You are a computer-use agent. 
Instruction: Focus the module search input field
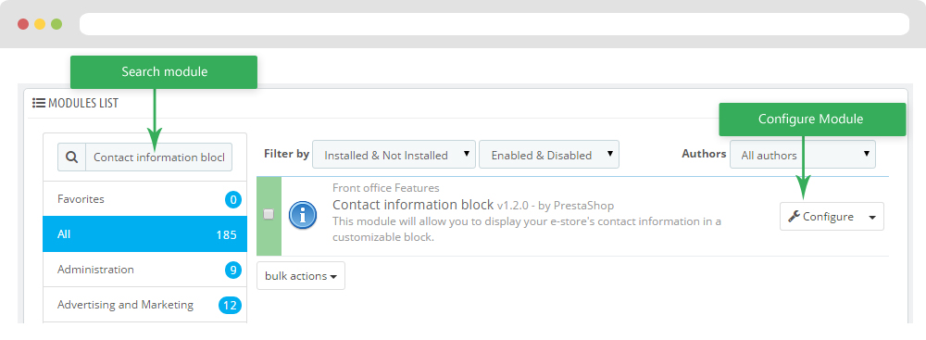click(159, 157)
